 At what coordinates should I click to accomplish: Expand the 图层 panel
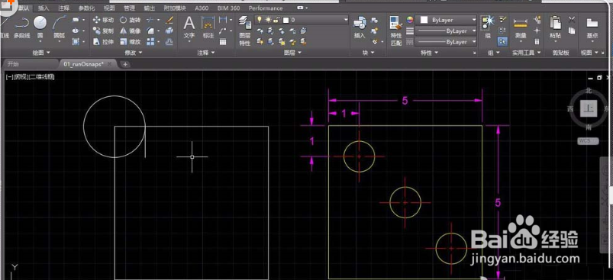(x=293, y=53)
